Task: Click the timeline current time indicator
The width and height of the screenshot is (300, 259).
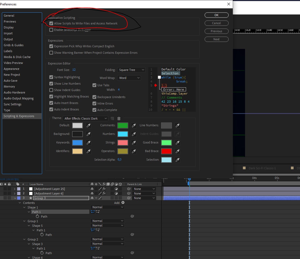Action: [189, 180]
